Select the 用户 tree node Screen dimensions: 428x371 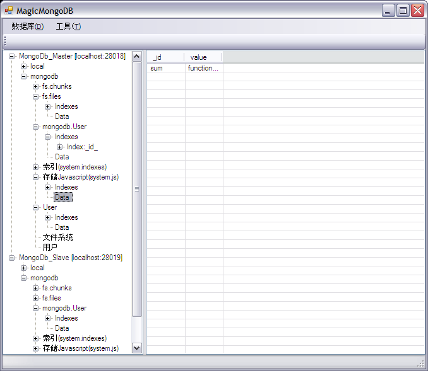50,248
